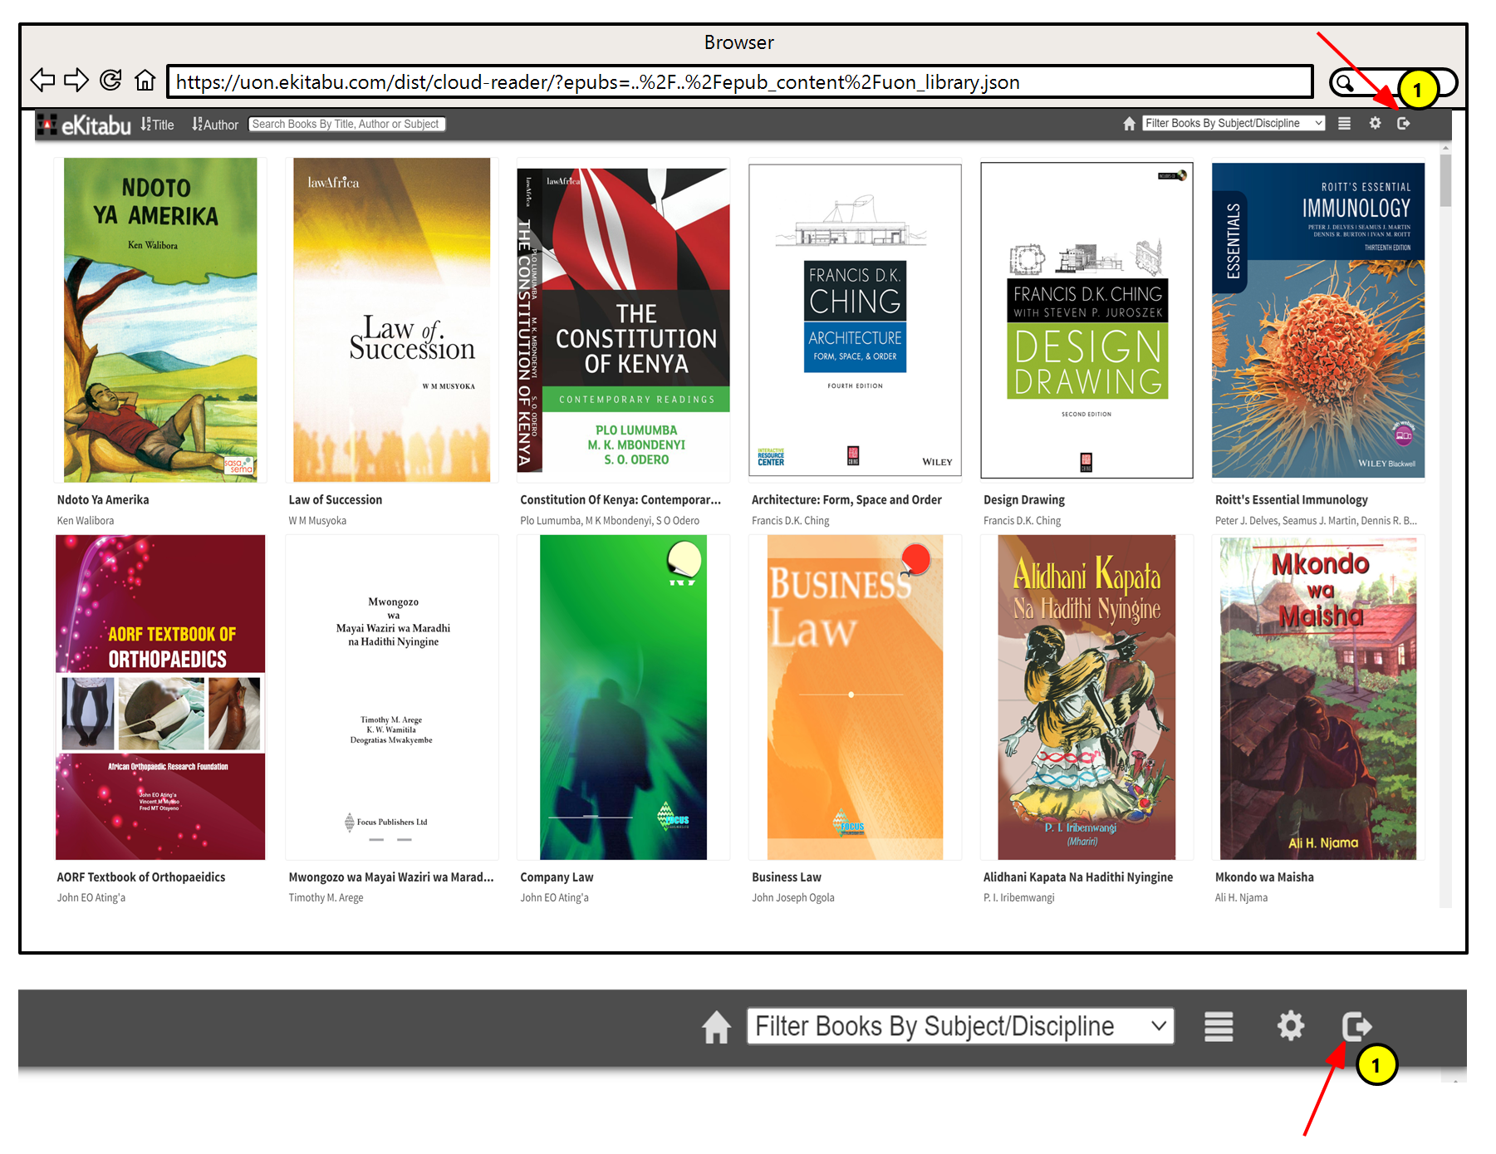The width and height of the screenshot is (1496, 1154).
Task: Click Mwongozo wa Mayai Waziri wa Marad... title
Action: point(391,877)
